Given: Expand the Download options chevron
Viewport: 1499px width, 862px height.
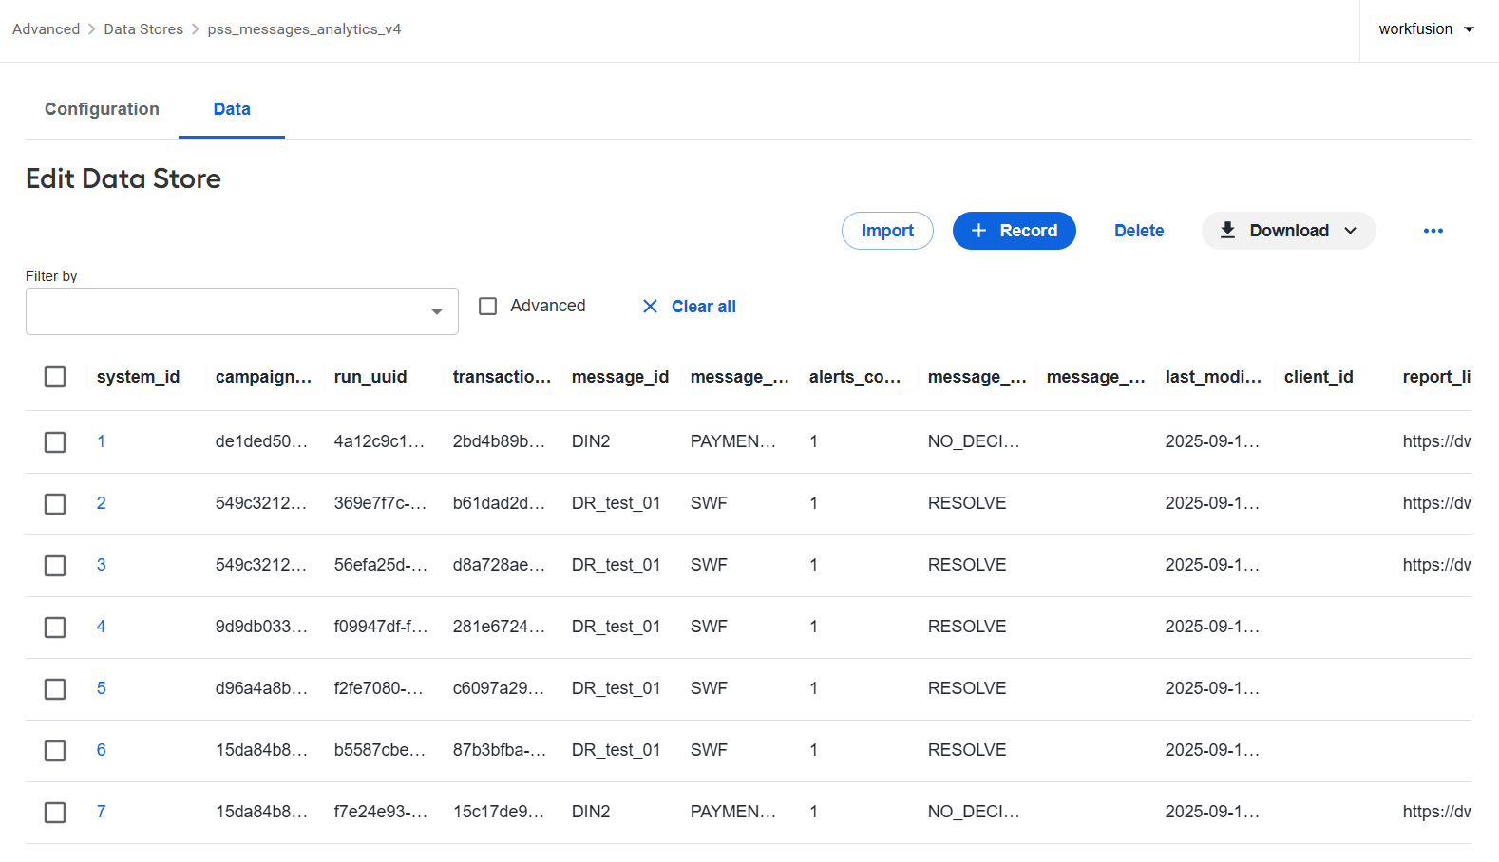Looking at the screenshot, I should 1350,231.
